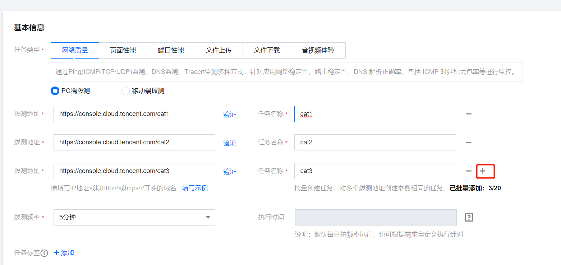Switch to the 文件上传 task type tab
This screenshot has height=265, width=561.
click(x=219, y=50)
